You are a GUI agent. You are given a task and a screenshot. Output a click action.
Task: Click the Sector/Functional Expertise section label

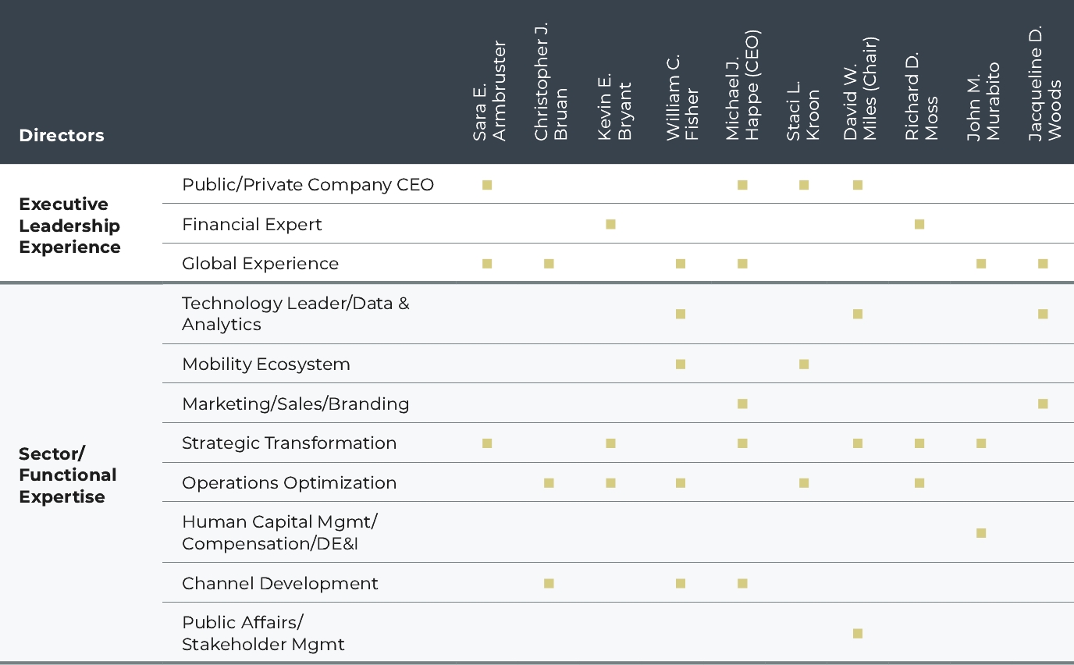67,475
